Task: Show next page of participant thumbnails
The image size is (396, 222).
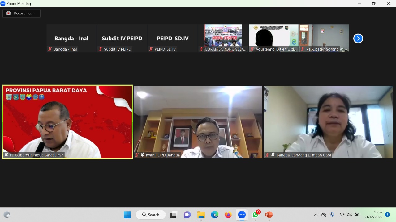Action: pyautogui.click(x=358, y=39)
